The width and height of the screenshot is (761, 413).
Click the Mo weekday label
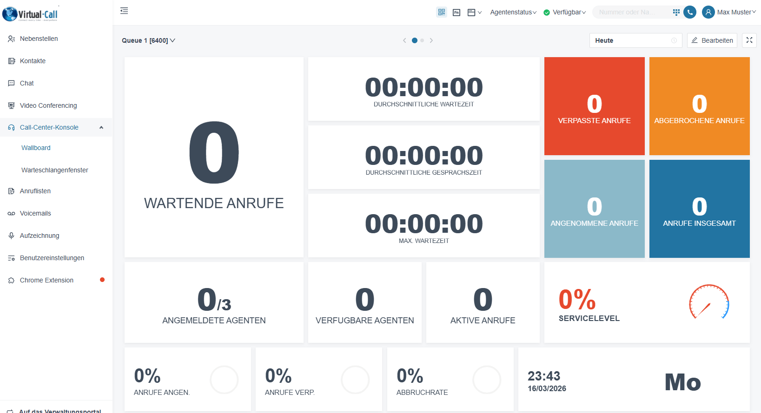click(682, 382)
